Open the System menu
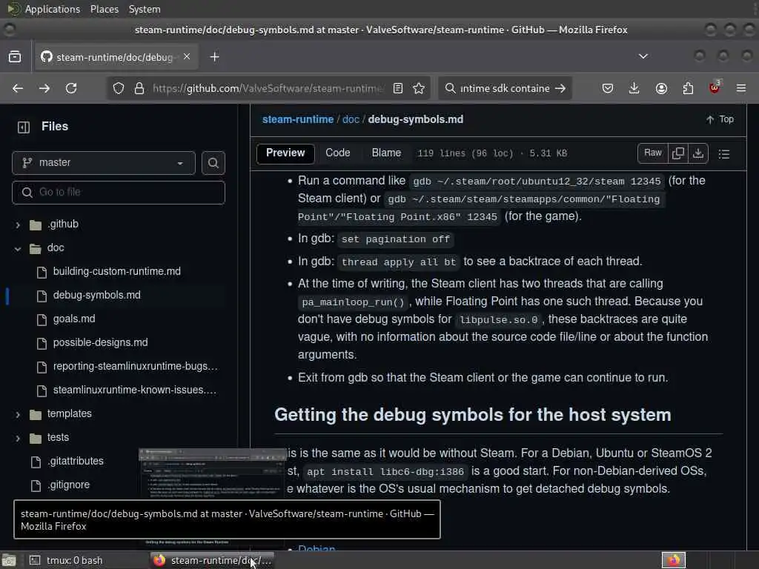This screenshot has width=759, height=569. [x=145, y=9]
